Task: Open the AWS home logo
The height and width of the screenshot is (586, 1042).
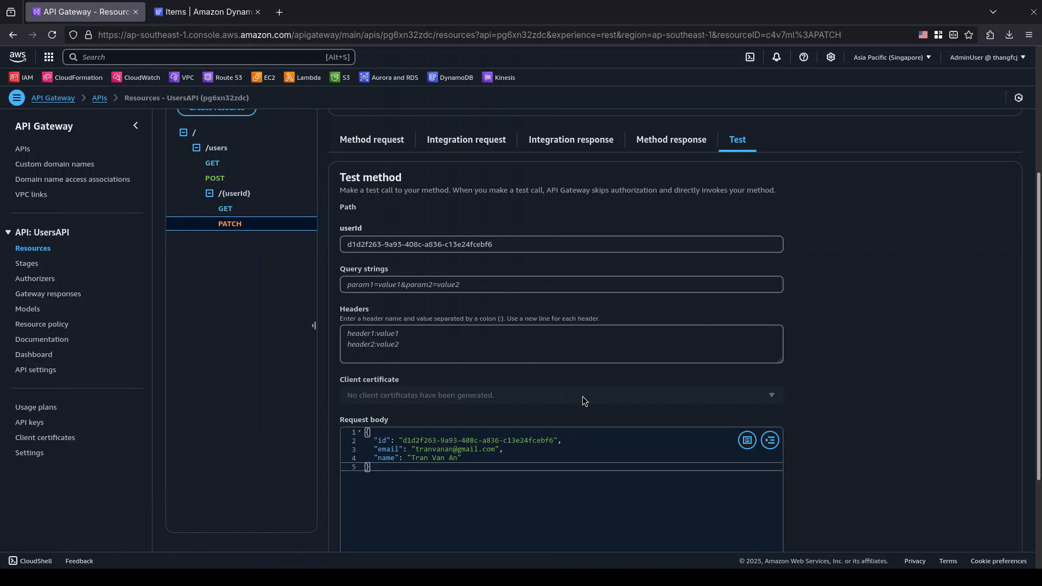Action: 17,57
